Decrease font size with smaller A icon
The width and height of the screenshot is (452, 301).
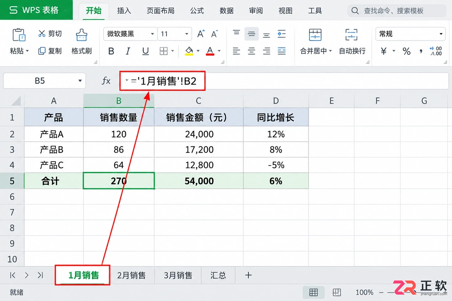215,34
